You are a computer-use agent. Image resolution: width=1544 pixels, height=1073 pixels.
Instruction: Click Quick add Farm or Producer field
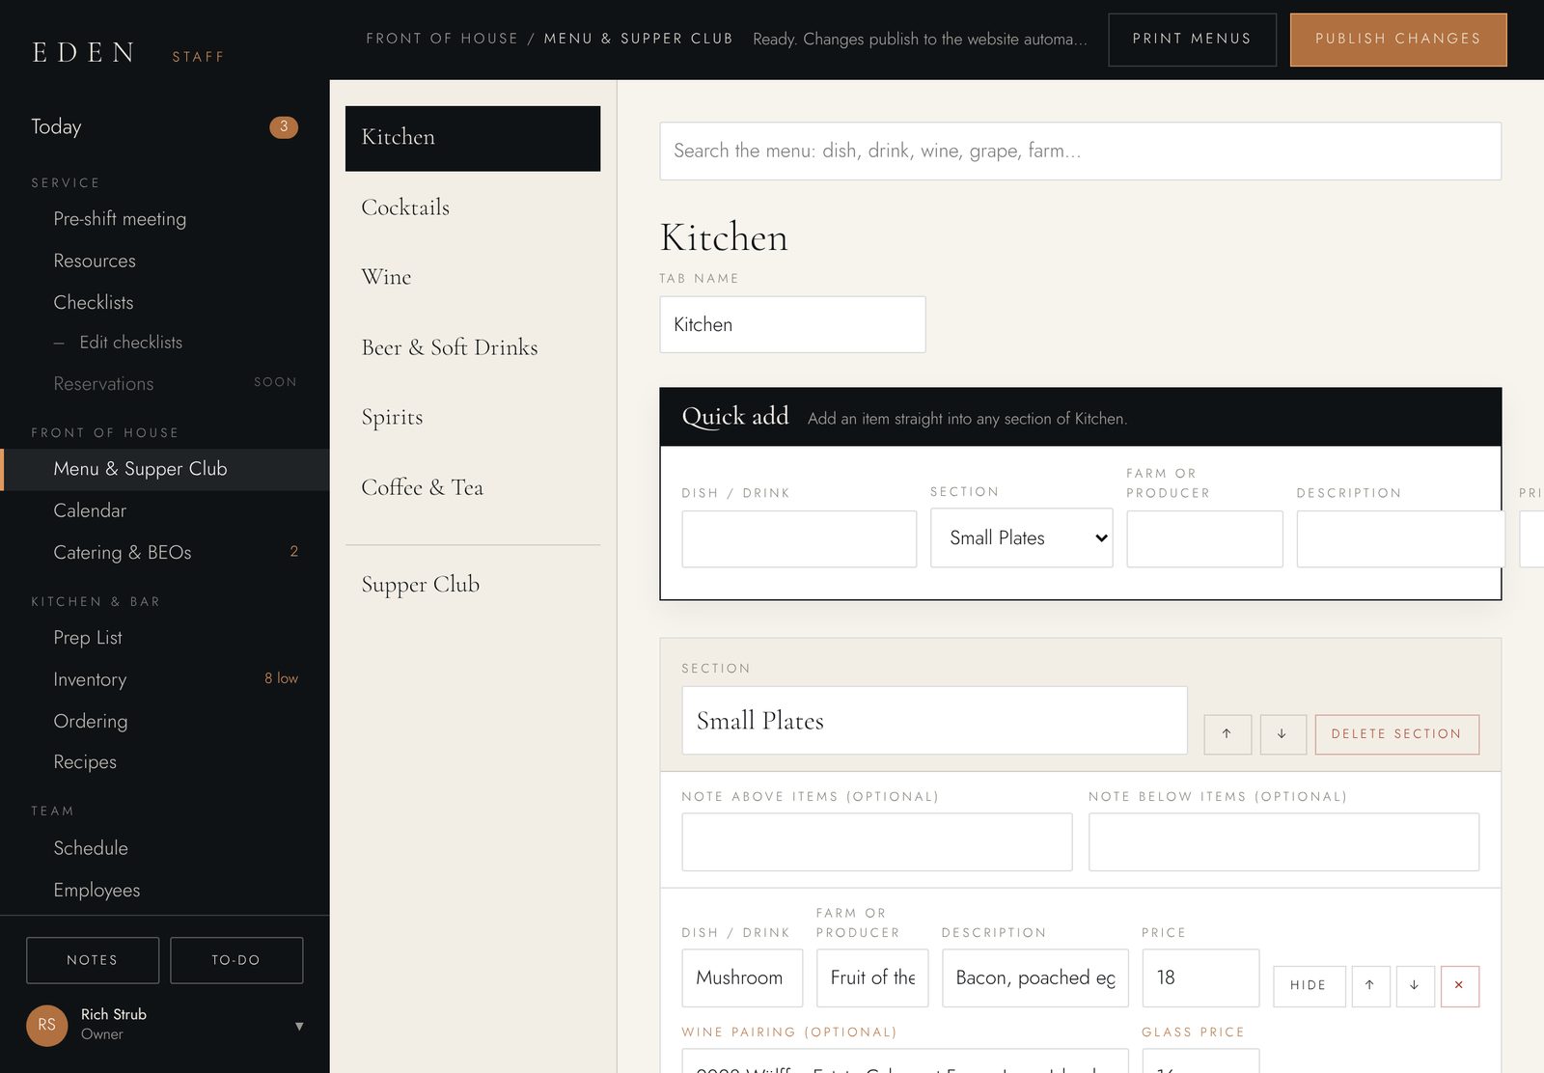pyautogui.click(x=1204, y=538)
